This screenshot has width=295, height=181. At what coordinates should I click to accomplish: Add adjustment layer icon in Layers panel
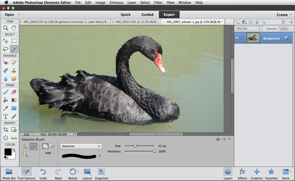[x=244, y=22]
